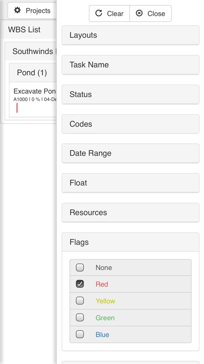The width and height of the screenshot is (204, 364).
Task: Uncheck the Red flag checkbox
Action: pos(80,284)
